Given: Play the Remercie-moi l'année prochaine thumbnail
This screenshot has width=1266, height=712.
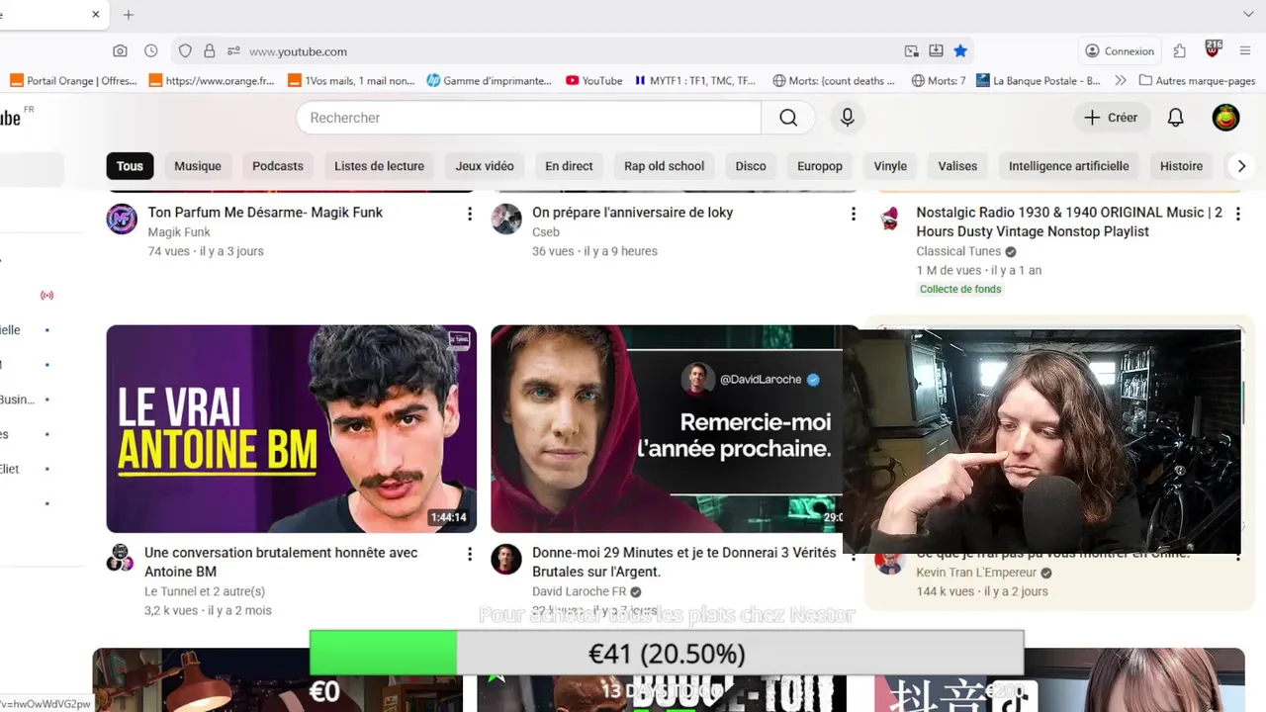Looking at the screenshot, I should point(667,429).
